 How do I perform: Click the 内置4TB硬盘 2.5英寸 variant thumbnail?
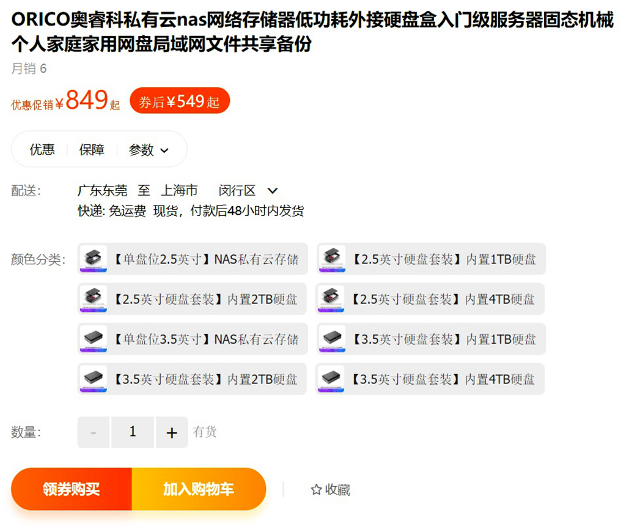pyautogui.click(x=331, y=299)
